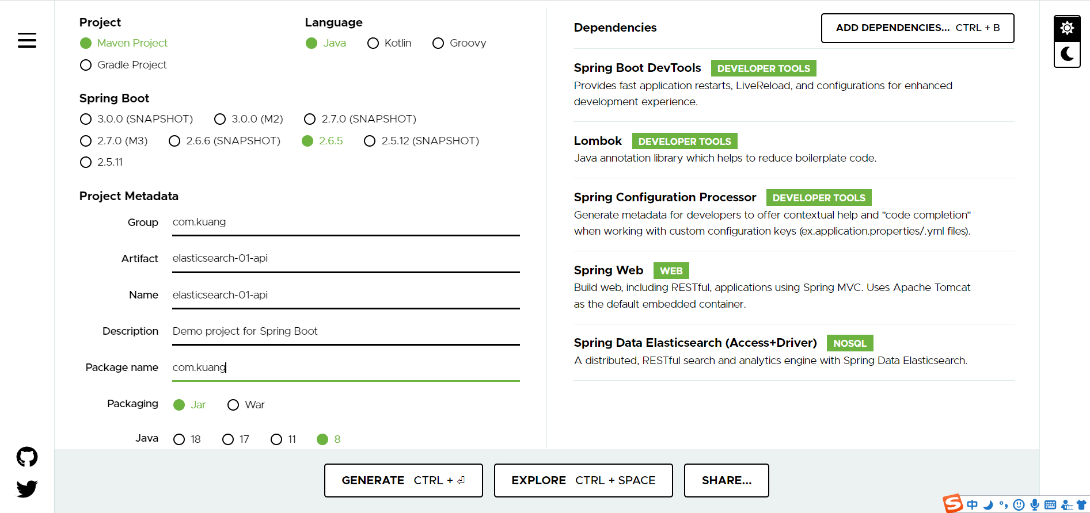Click the Name input field

346,295
